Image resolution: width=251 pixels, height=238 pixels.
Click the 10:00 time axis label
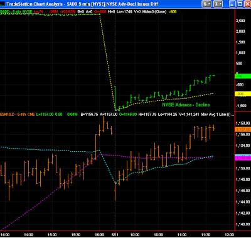(135, 234)
